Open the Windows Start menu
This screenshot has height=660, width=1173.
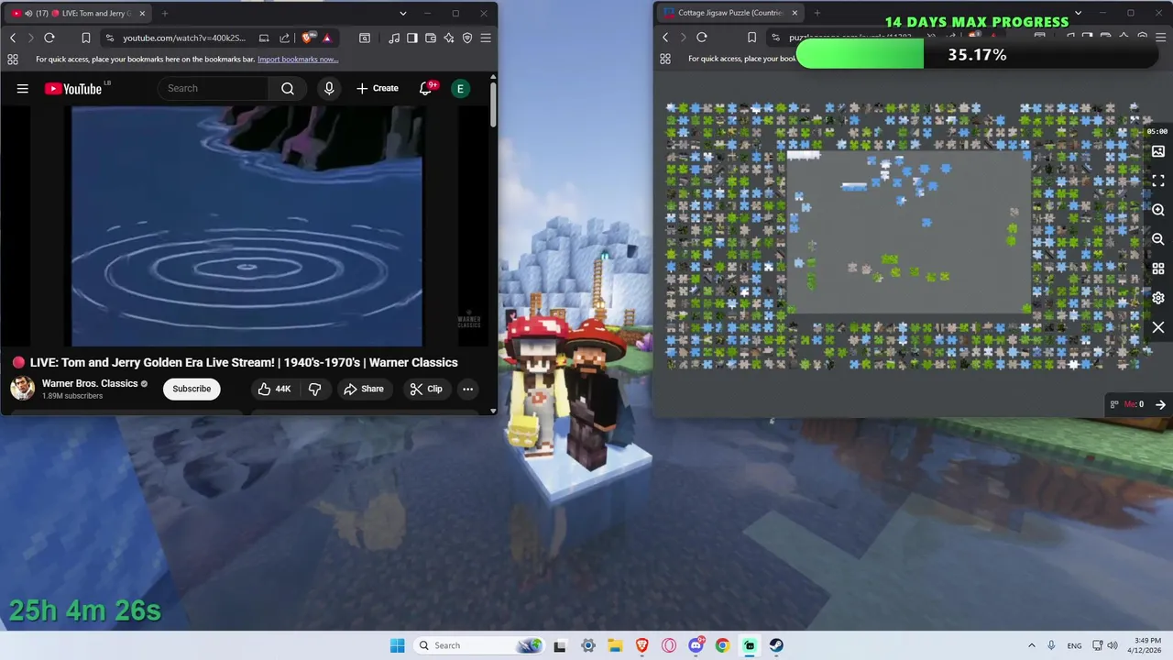[x=397, y=645]
